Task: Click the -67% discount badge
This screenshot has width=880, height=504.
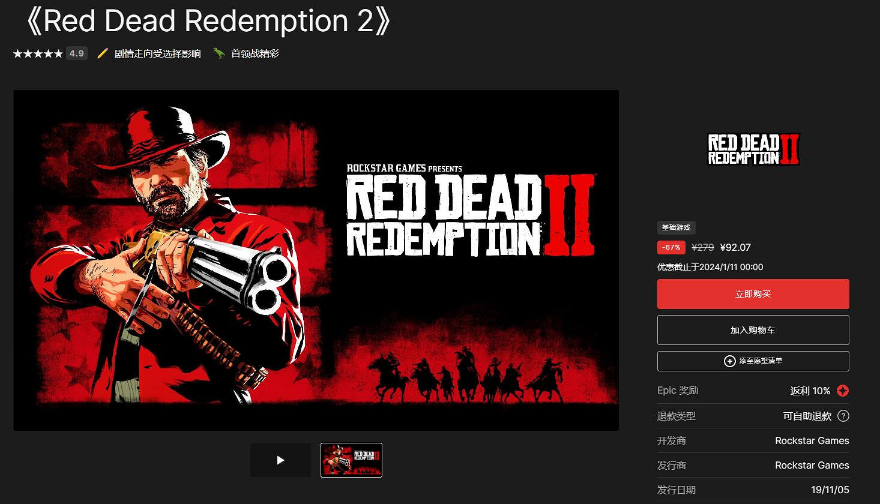Action: click(671, 247)
